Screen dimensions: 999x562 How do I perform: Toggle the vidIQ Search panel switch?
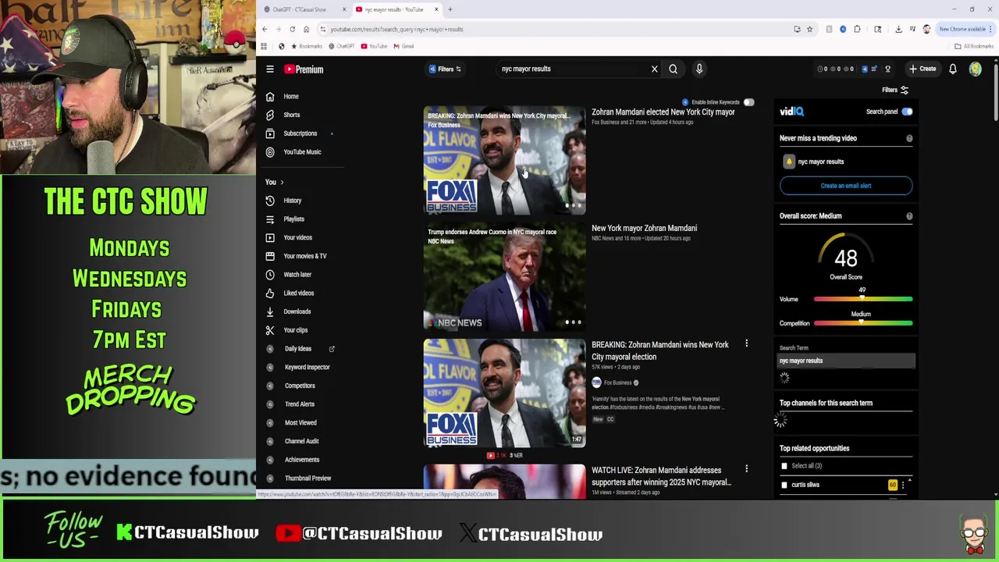[907, 112]
